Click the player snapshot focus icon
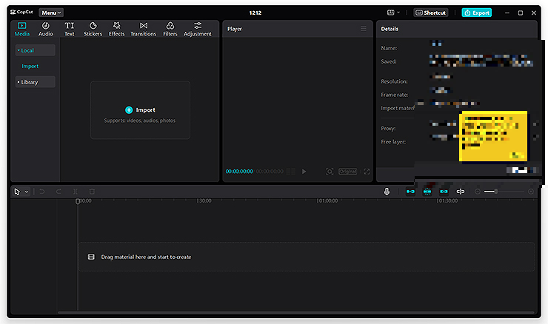The height and width of the screenshot is (324, 548). pos(330,172)
